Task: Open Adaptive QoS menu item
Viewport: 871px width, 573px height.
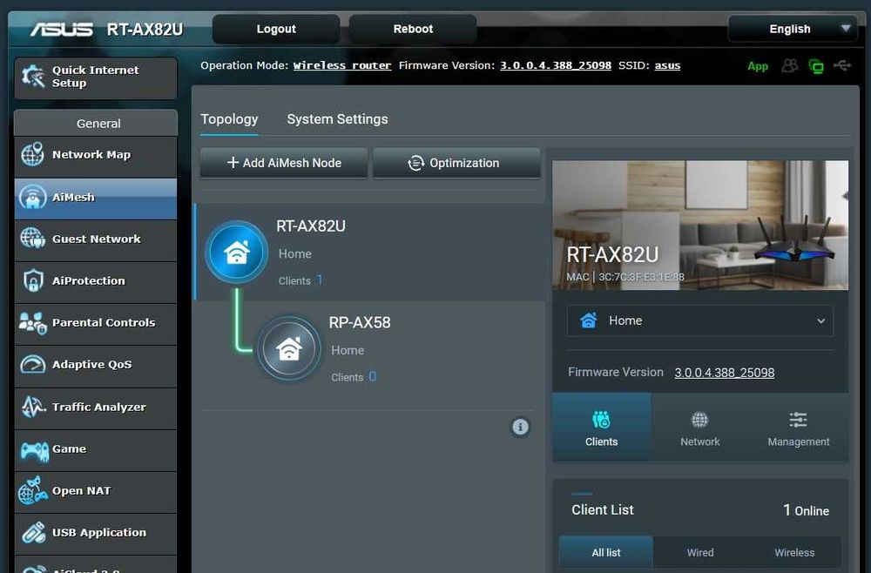Action: click(96, 365)
